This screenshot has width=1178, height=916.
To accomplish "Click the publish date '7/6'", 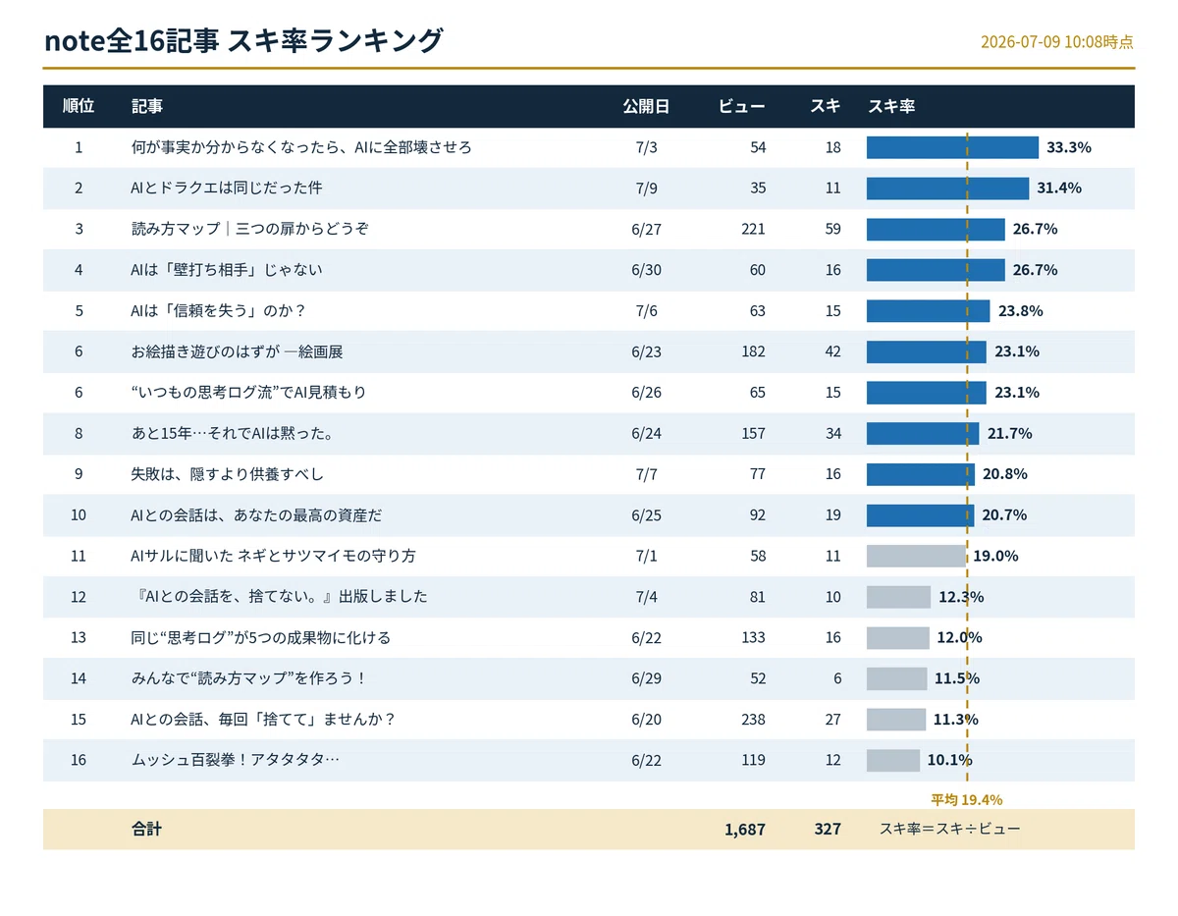I will (x=646, y=311).
